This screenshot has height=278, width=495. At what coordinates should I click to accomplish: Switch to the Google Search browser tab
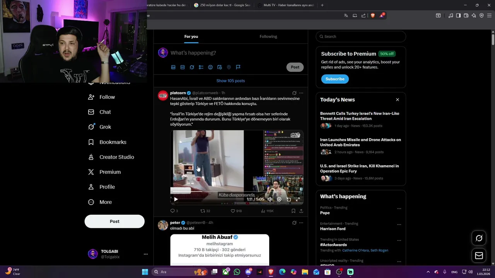point(222,5)
